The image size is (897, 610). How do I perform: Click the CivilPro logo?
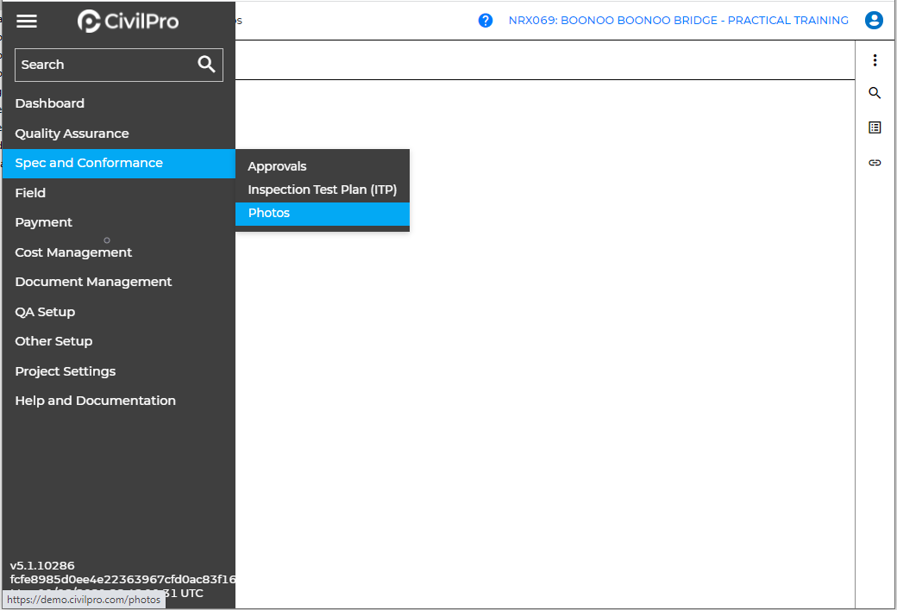pos(128,21)
